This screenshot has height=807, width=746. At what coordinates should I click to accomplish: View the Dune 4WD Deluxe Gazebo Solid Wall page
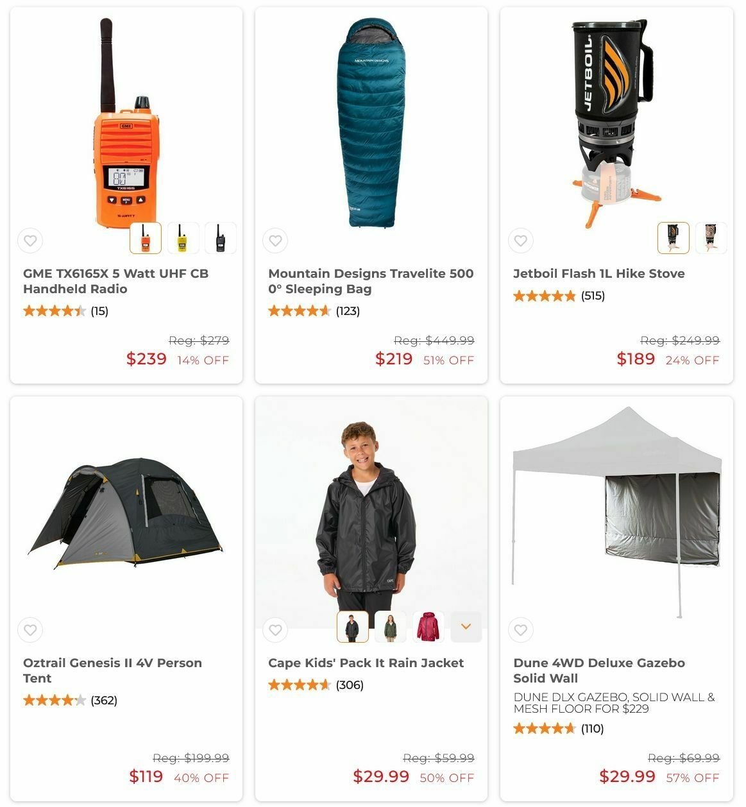[x=599, y=670]
